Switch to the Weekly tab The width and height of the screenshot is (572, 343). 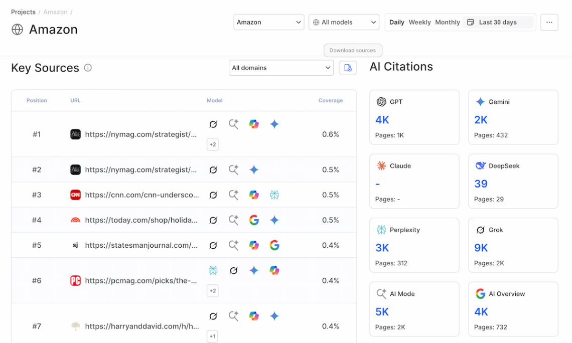tap(419, 22)
